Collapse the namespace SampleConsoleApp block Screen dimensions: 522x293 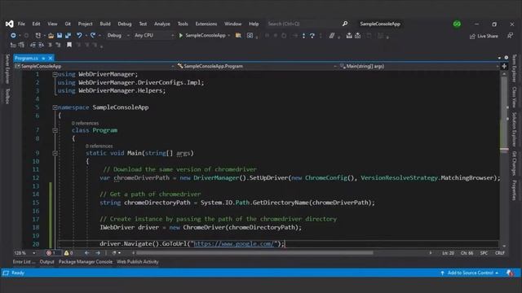[x=55, y=107]
